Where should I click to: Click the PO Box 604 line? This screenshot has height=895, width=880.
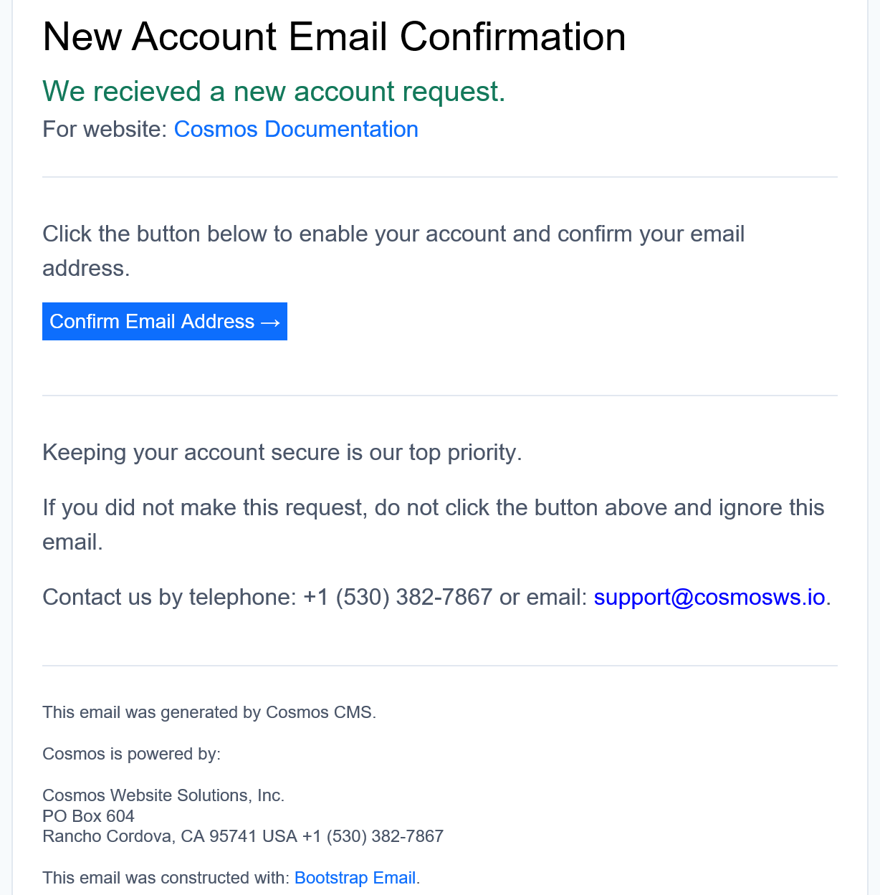pos(88,816)
